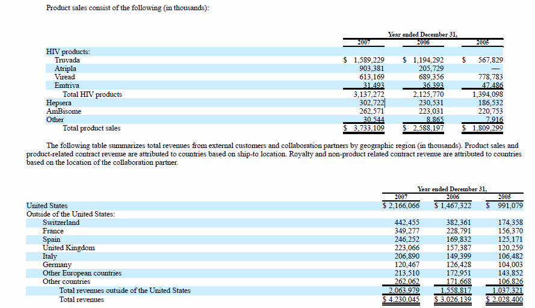Click the United States row label
The image size is (535, 308).
point(47,206)
